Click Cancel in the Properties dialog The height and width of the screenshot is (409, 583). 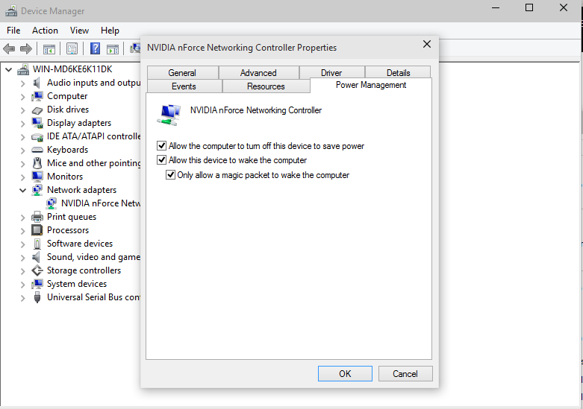click(x=405, y=374)
